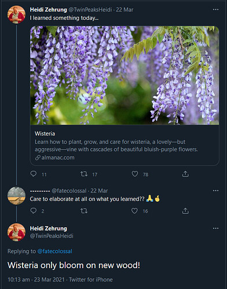Retweet the 'Care to elaborate' tweet

[84, 211]
